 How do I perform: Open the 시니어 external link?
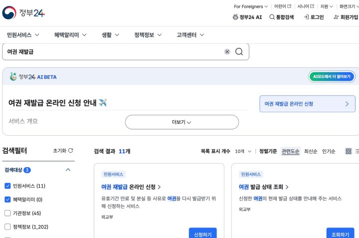[x=306, y=6]
